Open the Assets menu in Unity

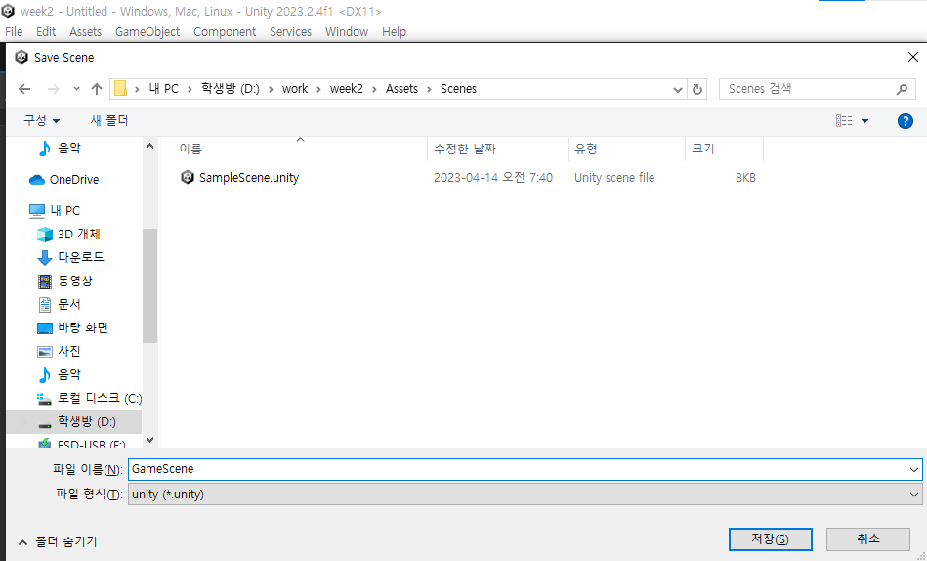click(x=85, y=32)
